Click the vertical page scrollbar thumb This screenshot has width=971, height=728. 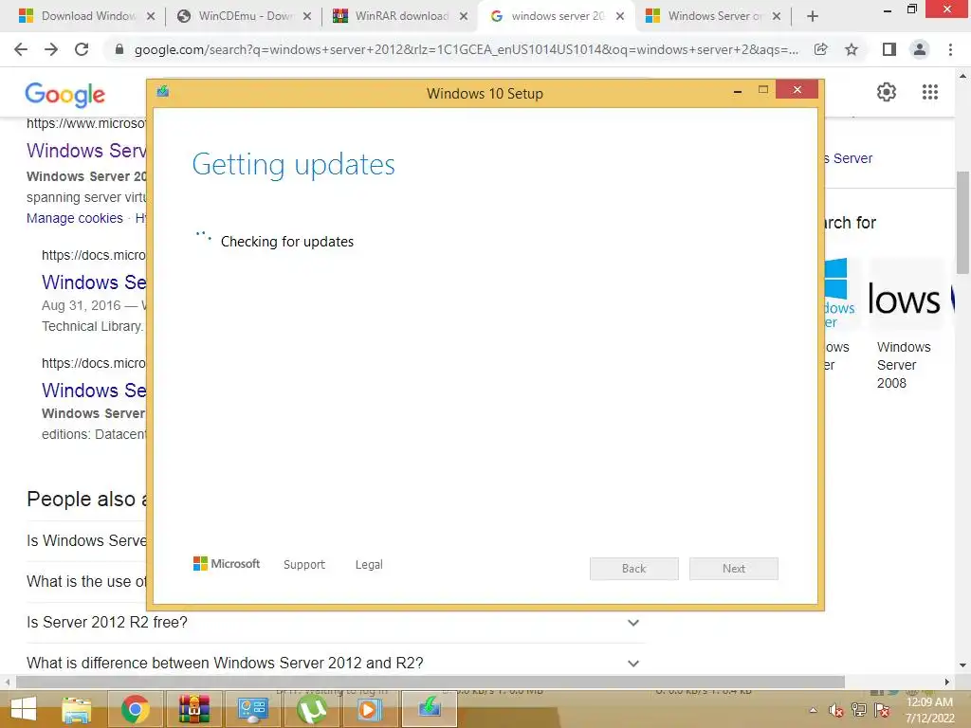click(962, 222)
